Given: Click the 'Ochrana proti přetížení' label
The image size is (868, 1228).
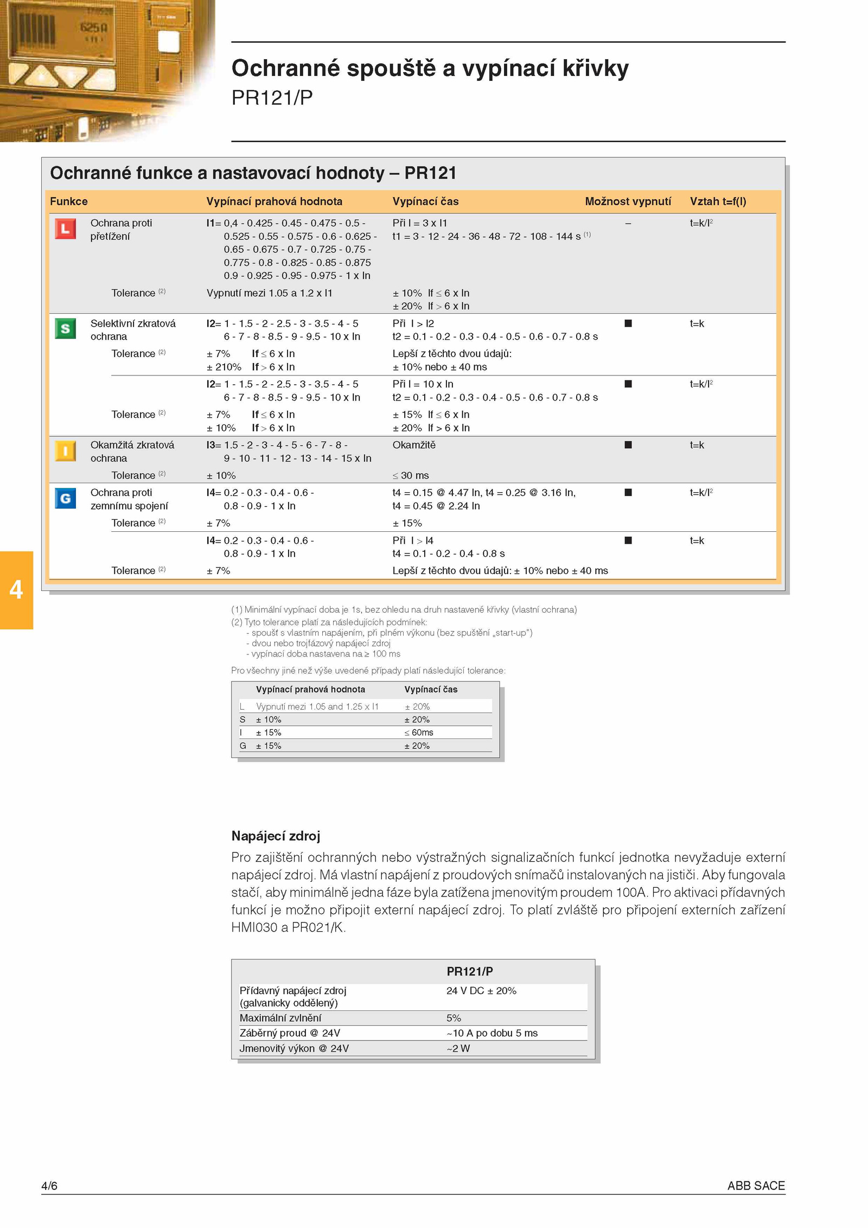Looking at the screenshot, I should coord(122,230).
